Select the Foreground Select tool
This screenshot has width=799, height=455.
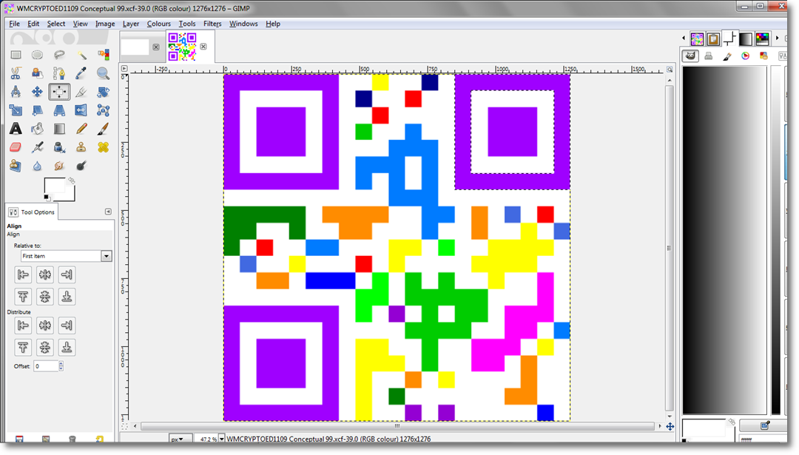tap(37, 73)
